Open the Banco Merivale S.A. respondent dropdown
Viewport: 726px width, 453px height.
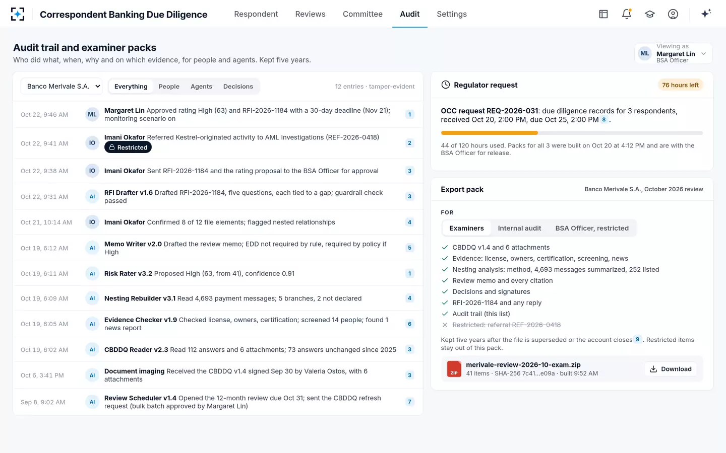62,87
